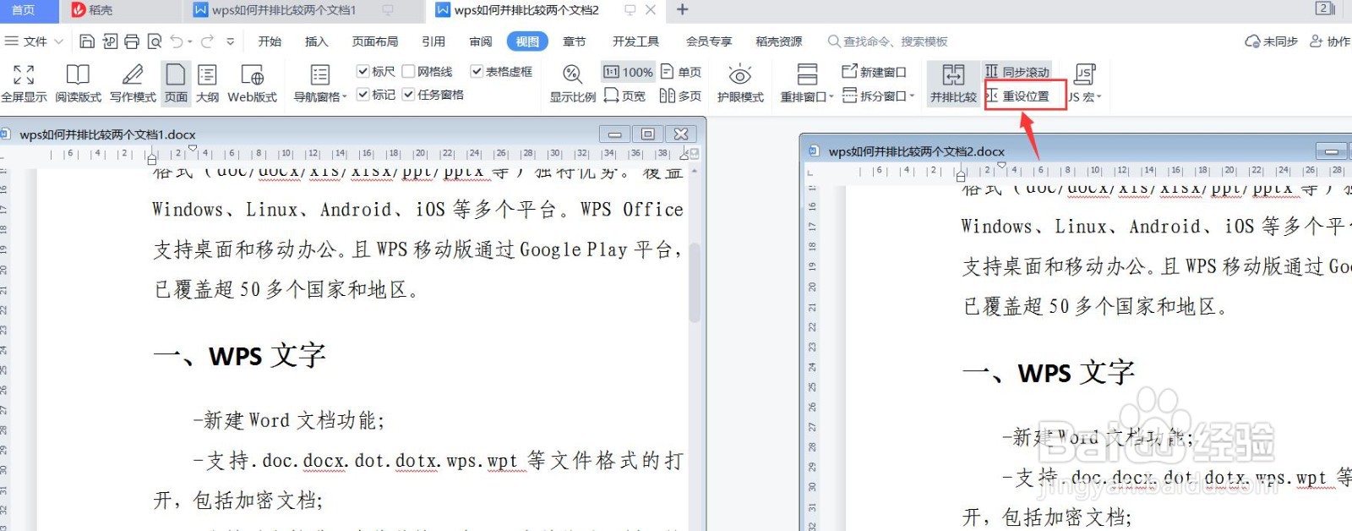Open the 稻壳资源 tab

click(x=779, y=41)
